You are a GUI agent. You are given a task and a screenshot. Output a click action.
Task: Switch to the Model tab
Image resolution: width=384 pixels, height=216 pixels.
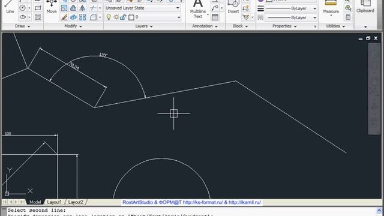35,202
